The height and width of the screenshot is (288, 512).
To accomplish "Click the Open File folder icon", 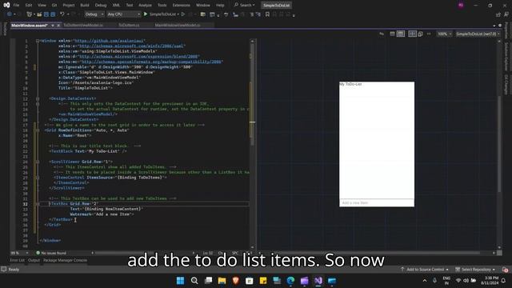I will point(39,14).
